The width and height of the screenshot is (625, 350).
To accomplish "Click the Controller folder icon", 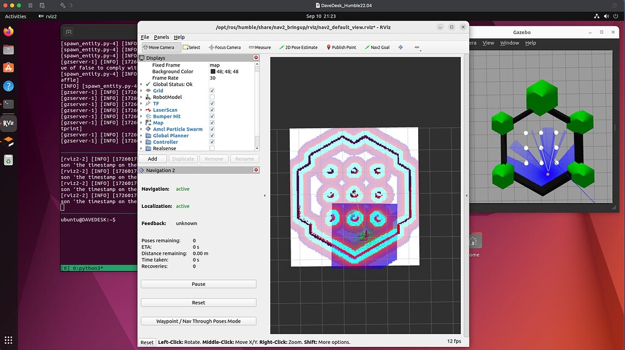I will 148,141.
